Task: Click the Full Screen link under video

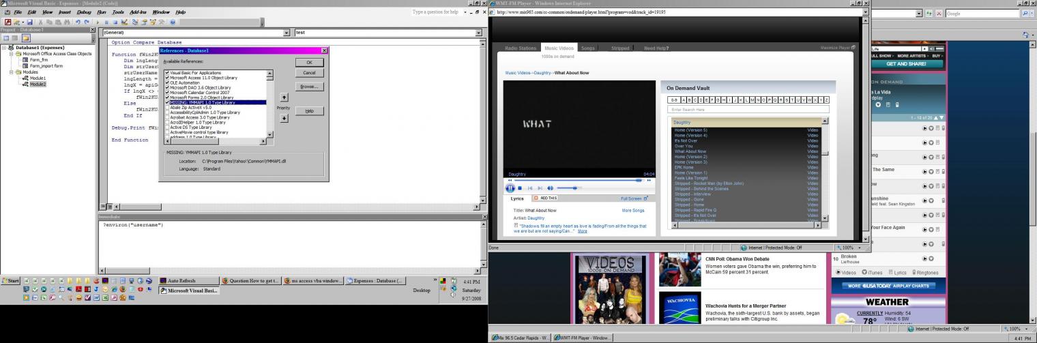Action: [634, 198]
